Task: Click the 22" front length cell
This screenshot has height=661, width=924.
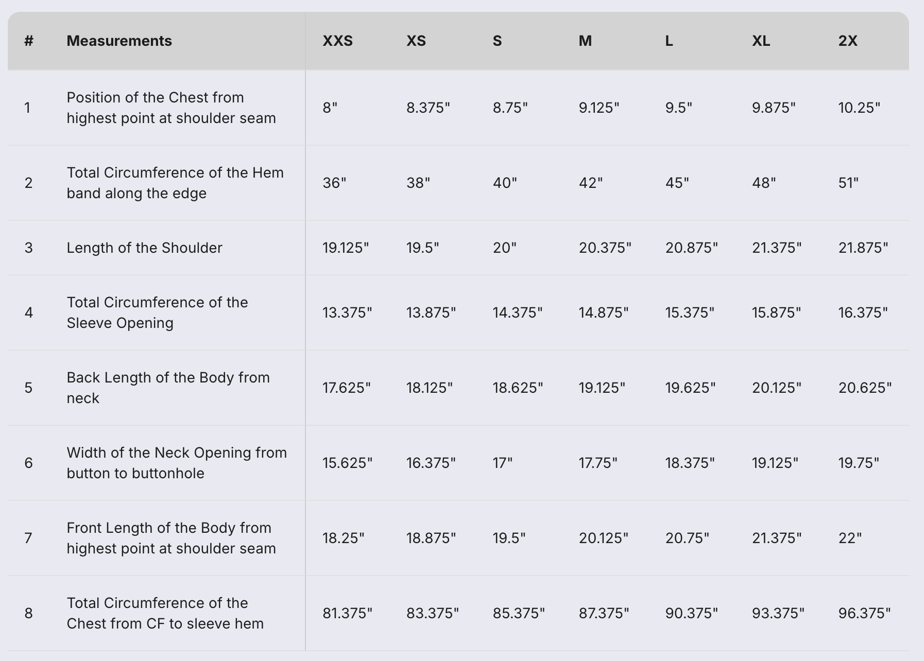Action: click(850, 538)
